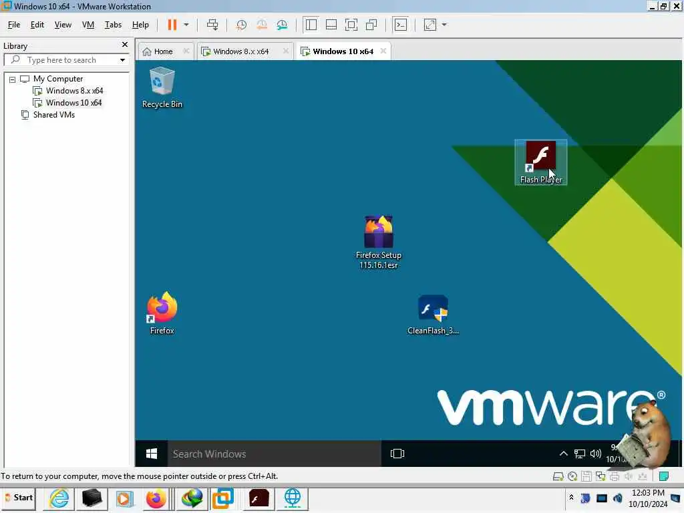Open the File menu
684x513 pixels.
click(14, 25)
